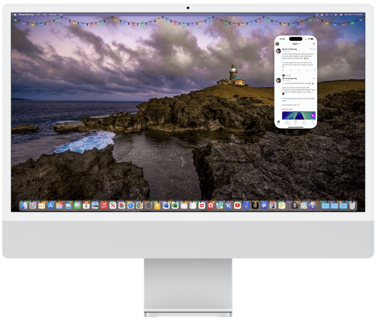The image size is (376, 319).
Task: Launch Apple Music from the Dock
Action: pos(104,206)
